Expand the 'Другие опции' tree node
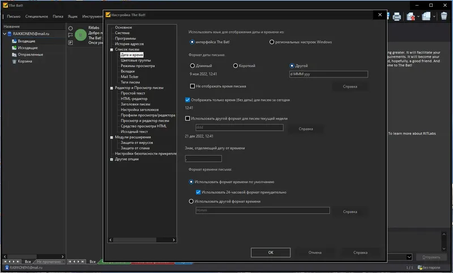Image resolution: width=453 pixels, height=273 pixels. click(112, 159)
